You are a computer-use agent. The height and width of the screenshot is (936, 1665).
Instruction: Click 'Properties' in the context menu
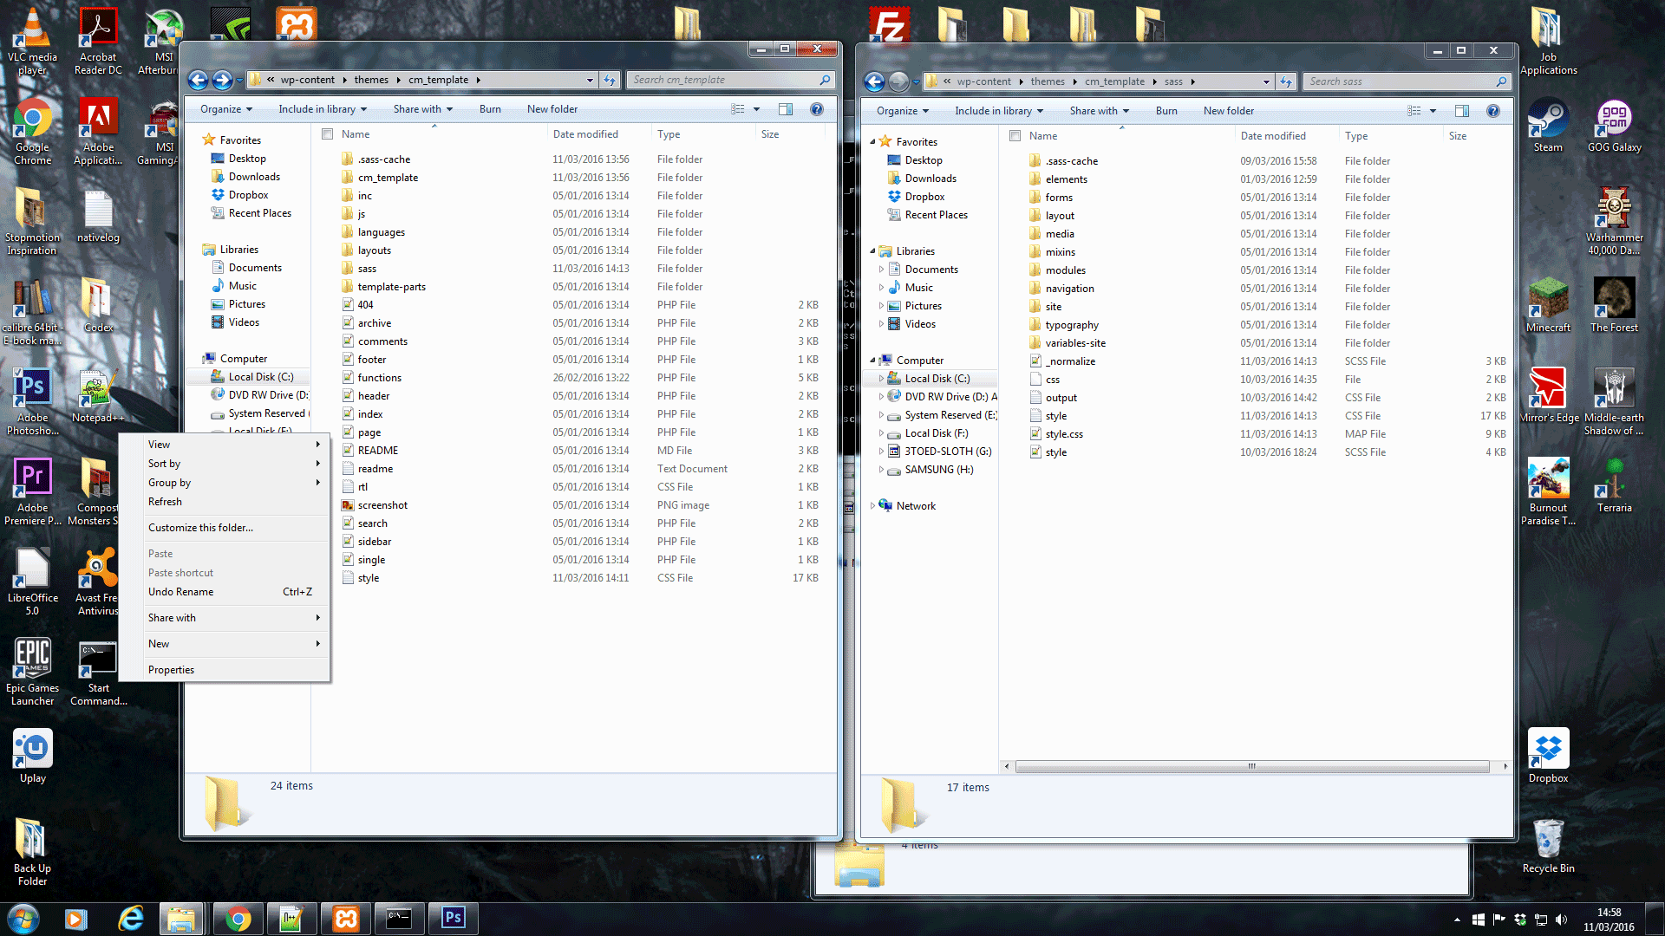tap(170, 668)
